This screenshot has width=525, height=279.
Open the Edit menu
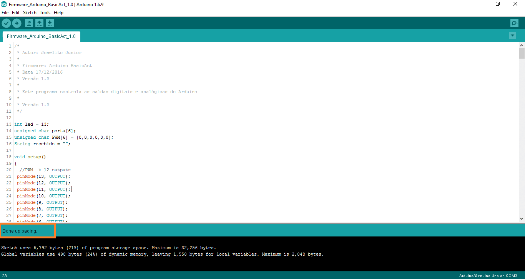pyautogui.click(x=16, y=13)
